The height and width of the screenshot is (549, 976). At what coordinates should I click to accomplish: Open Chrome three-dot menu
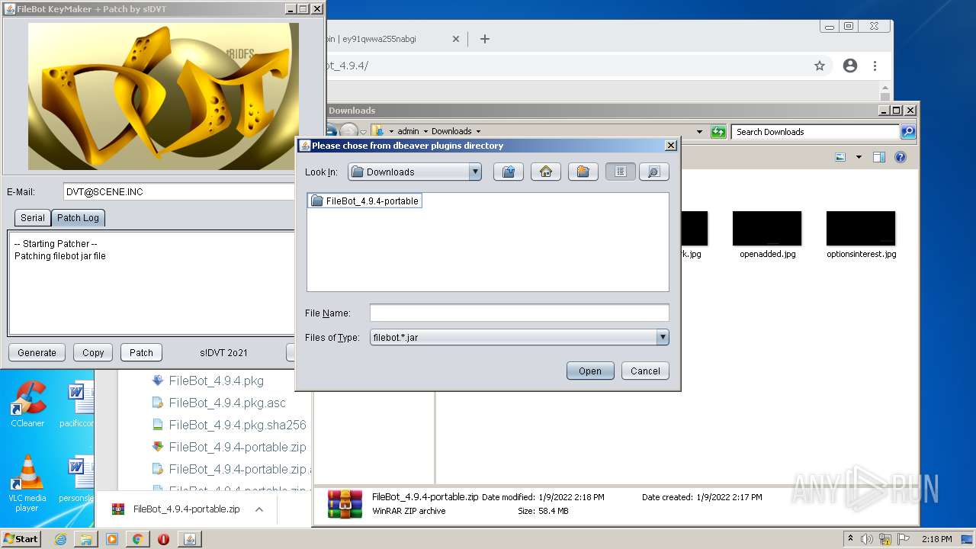click(x=875, y=66)
